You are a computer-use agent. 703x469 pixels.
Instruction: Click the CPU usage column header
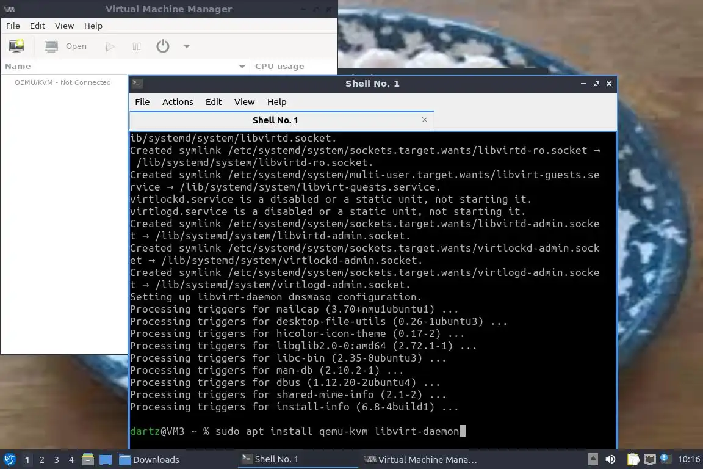[294, 66]
